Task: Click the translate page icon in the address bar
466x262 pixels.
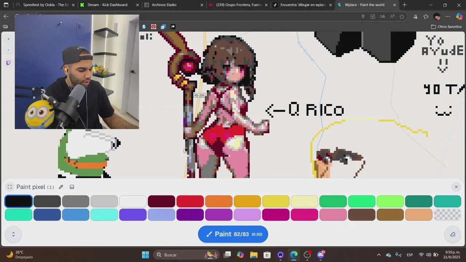Action: pos(382,16)
